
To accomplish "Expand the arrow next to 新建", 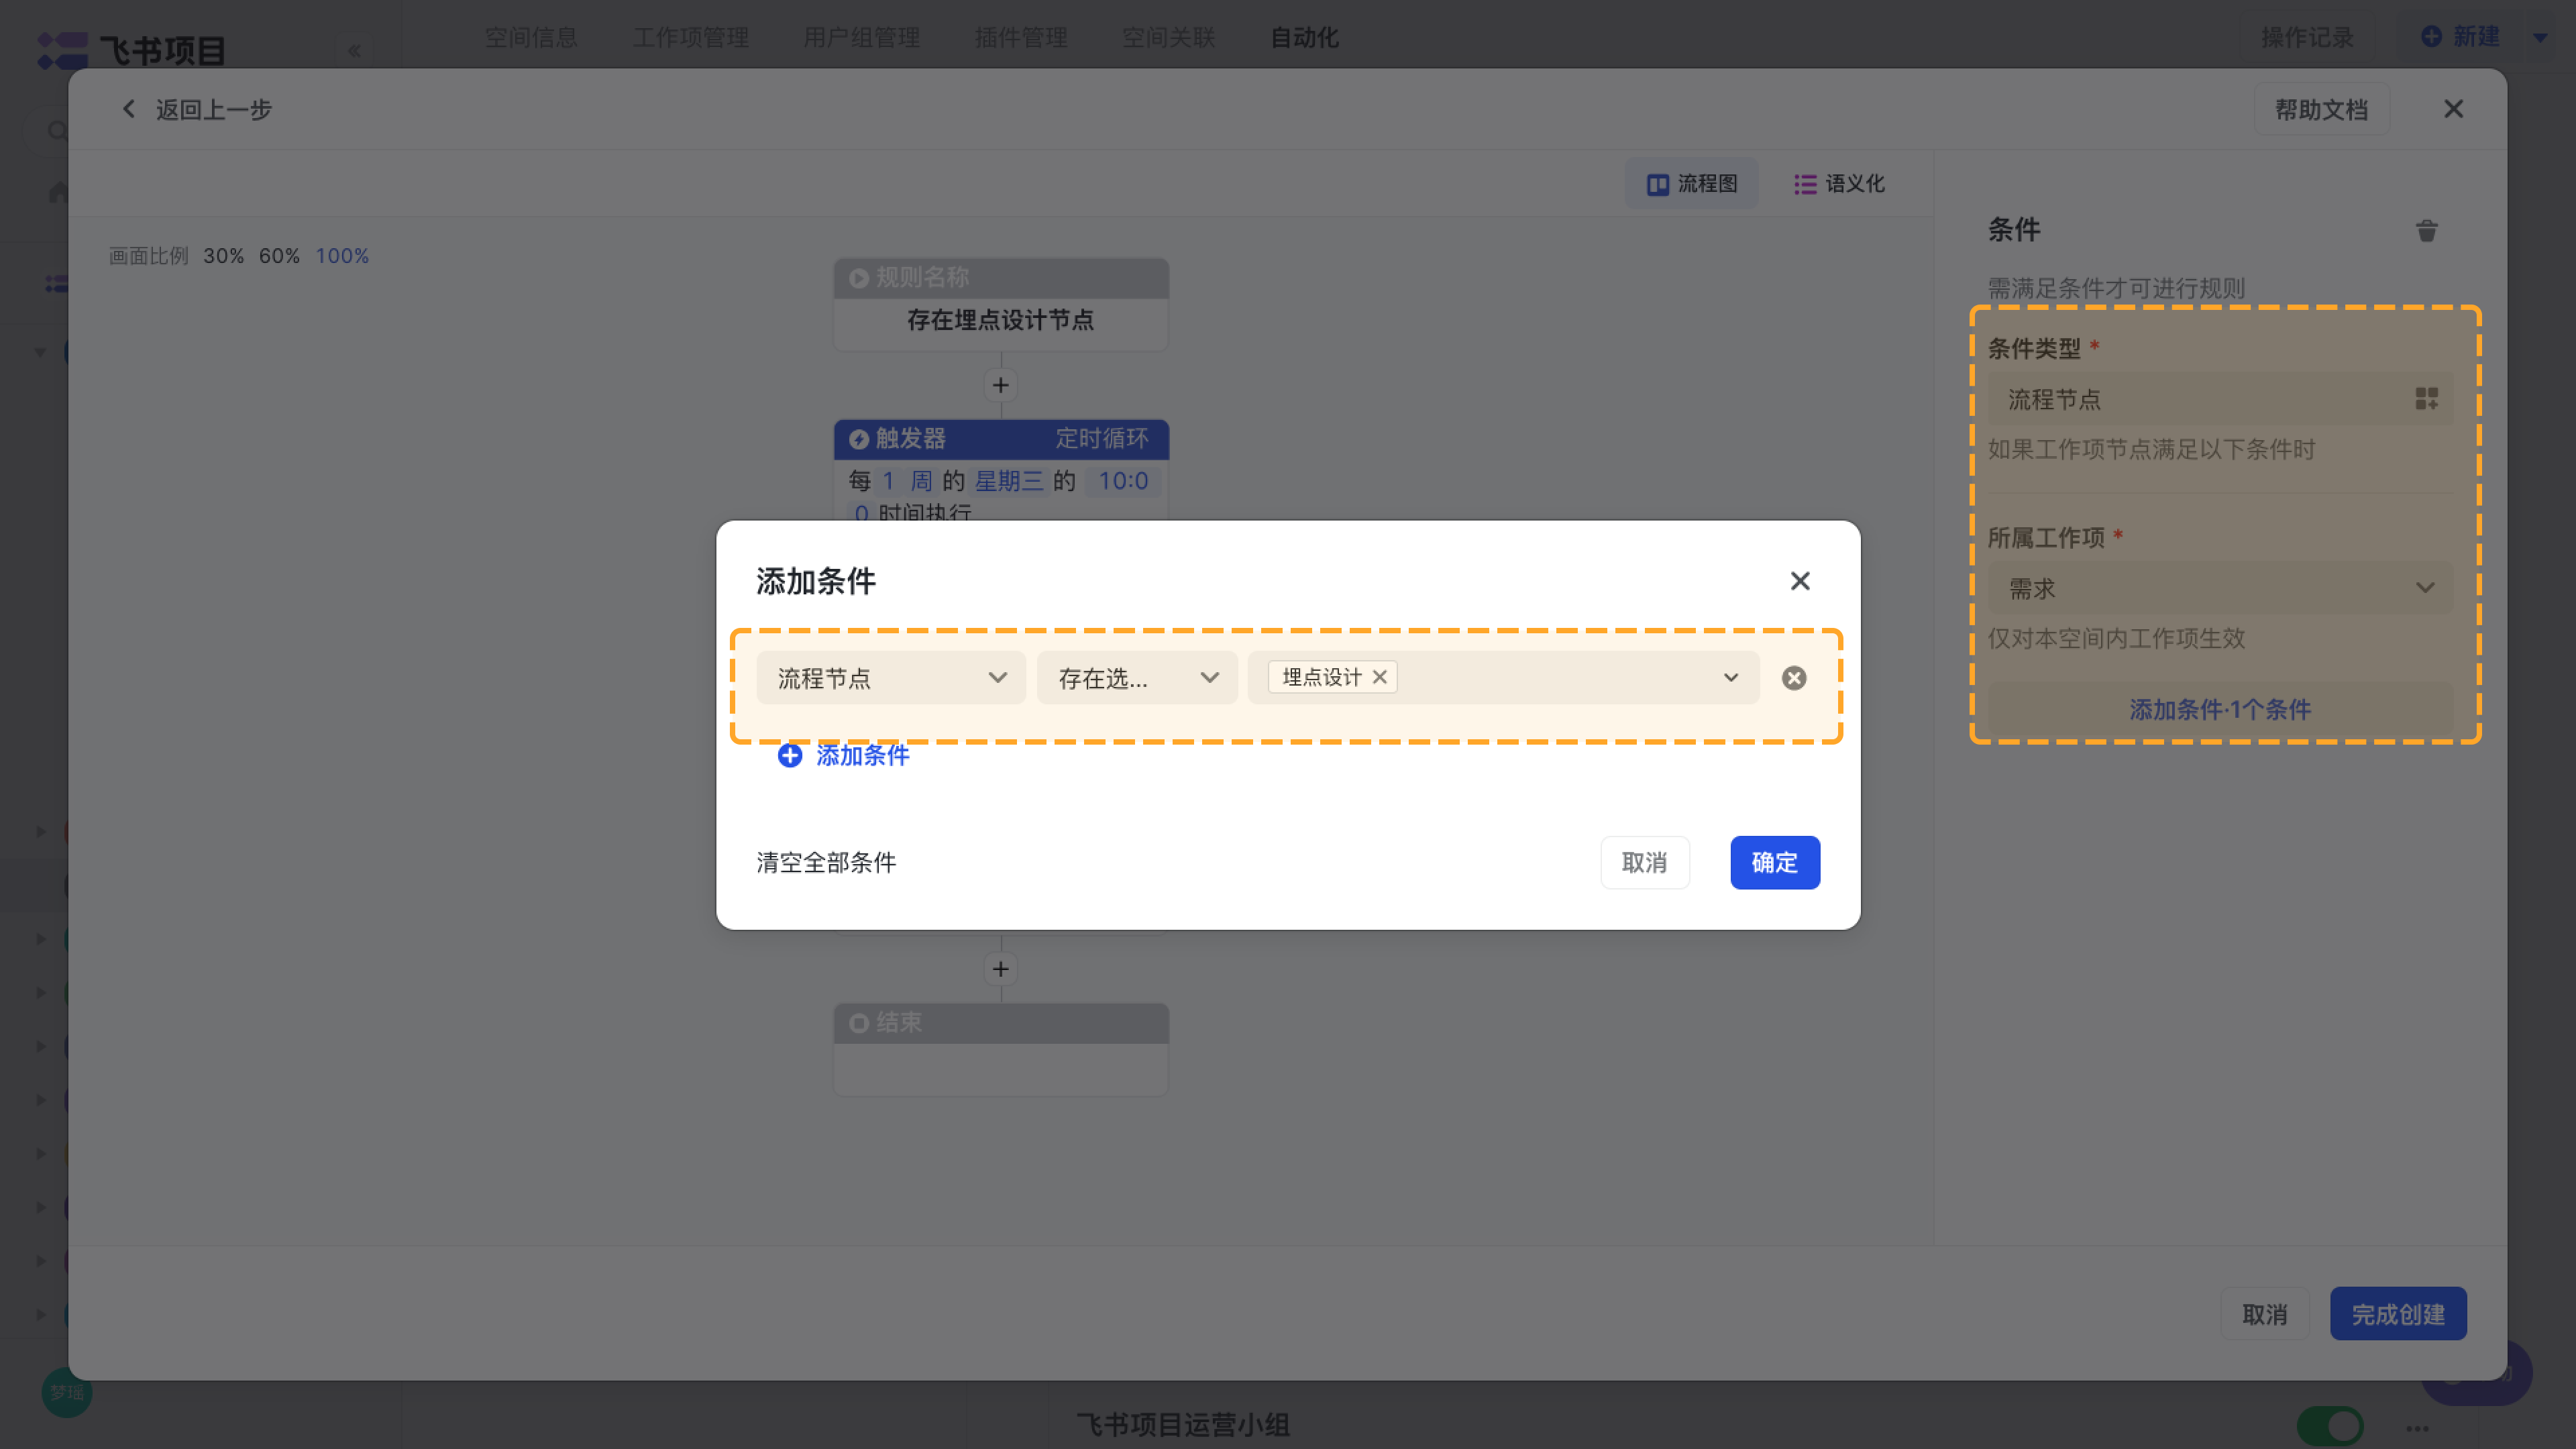I will [2540, 38].
